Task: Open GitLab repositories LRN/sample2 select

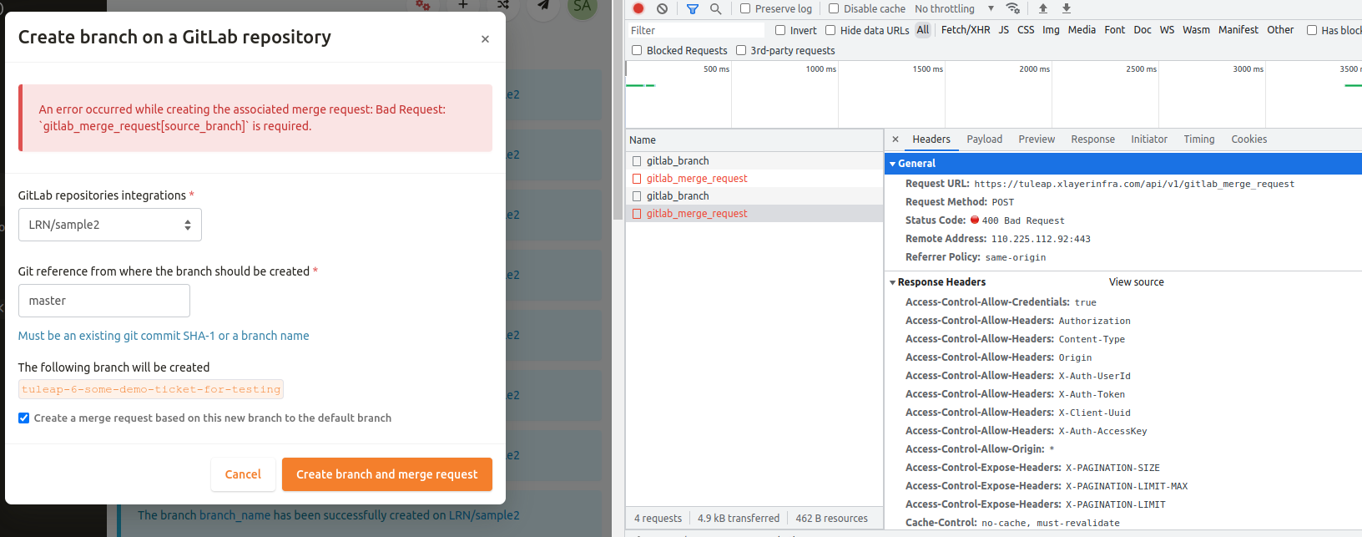Action: (110, 225)
